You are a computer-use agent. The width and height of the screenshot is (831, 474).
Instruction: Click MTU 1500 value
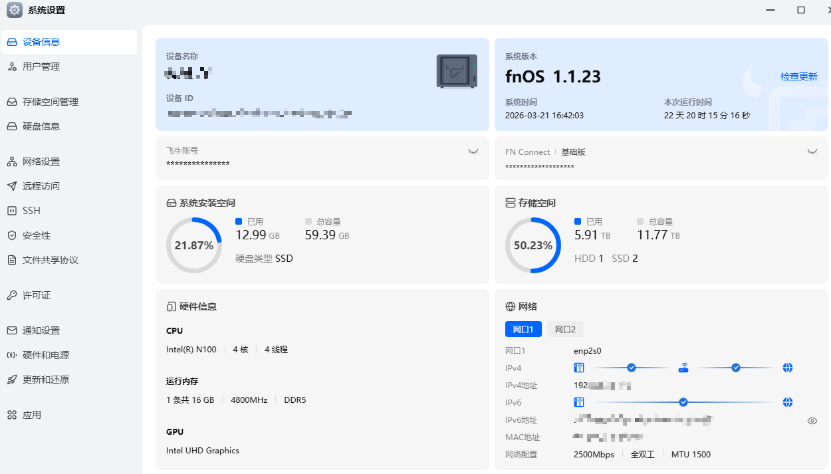[691, 455]
